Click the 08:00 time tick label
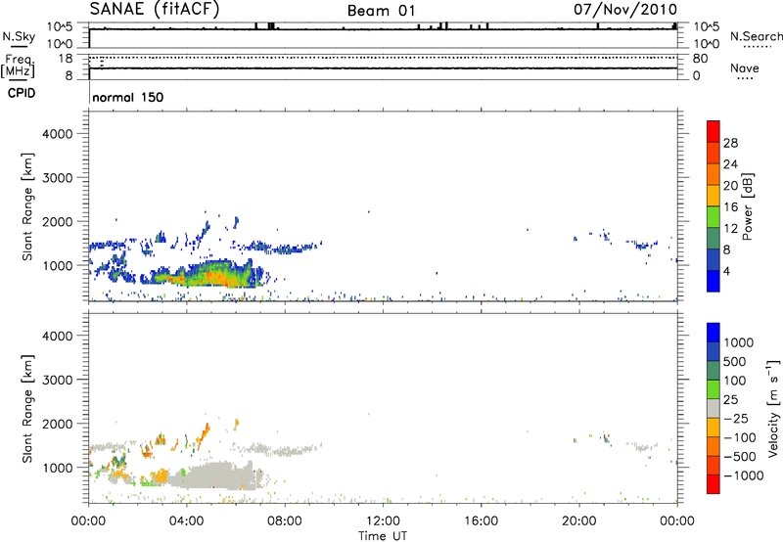Image resolution: width=783 pixels, height=542 pixels. point(285,521)
